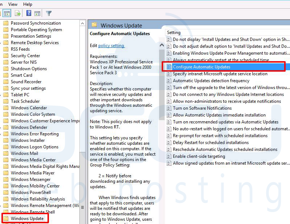
Task: Select Windows Installer in the tree
Action: 28,140
